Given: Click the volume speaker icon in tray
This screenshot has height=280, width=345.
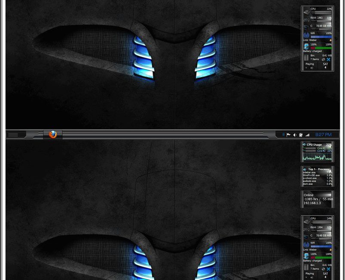Looking at the screenshot, I should click(x=295, y=135).
